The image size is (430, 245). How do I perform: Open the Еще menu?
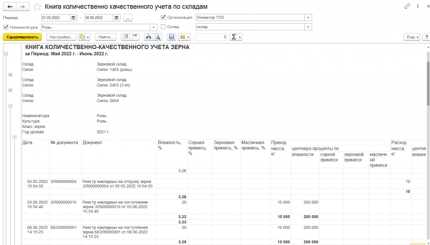412,37
